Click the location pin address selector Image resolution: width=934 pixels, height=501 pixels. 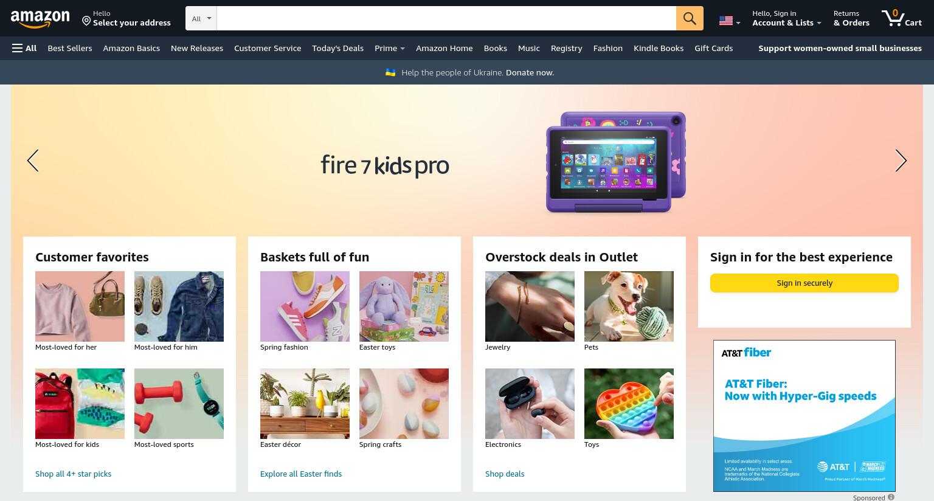(126, 18)
